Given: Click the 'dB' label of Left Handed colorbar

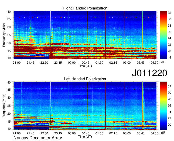Looking at the screenshot, I should (163, 133).
